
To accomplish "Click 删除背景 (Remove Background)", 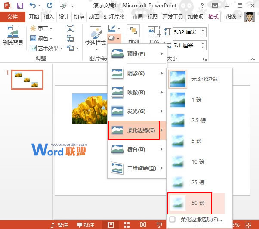I will 13,36.
